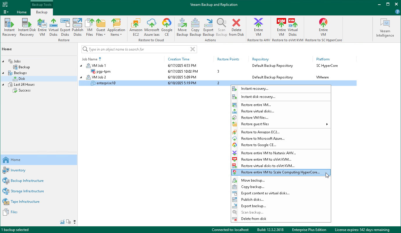Collapse the VM Job 1 row
Viewport: 401px width, 233px height.
(81, 66)
